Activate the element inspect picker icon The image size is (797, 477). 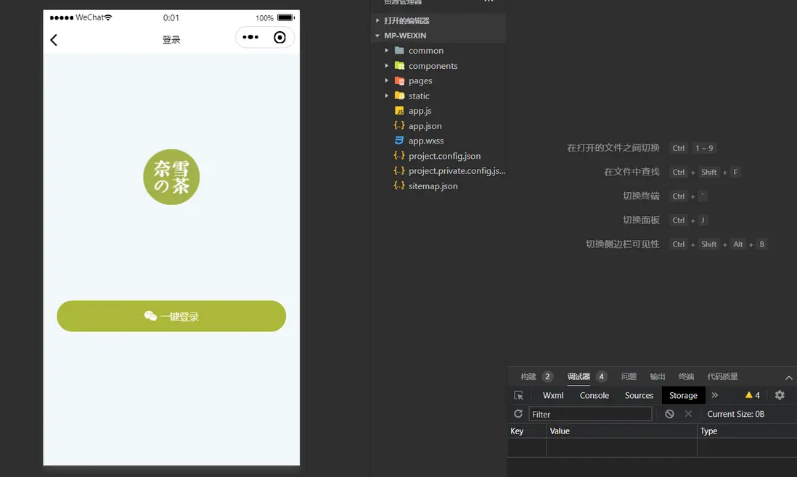tap(518, 395)
